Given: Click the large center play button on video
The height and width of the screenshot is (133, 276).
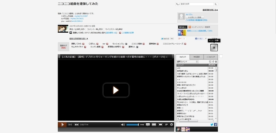Looking at the screenshot, I should 116,90.
